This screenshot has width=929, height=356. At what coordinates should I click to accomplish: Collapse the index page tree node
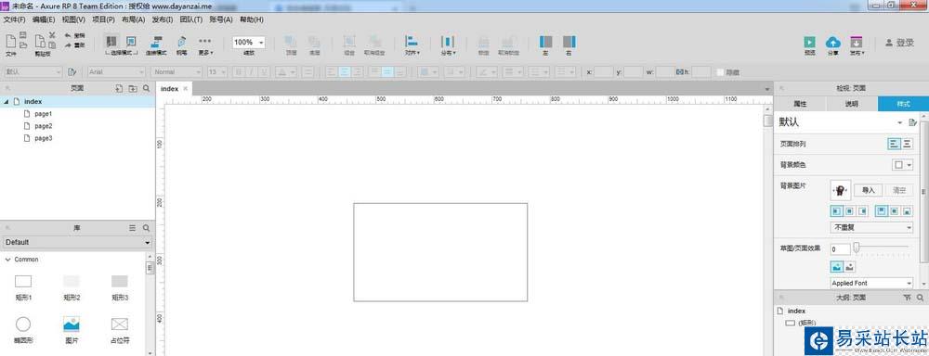[x=6, y=102]
